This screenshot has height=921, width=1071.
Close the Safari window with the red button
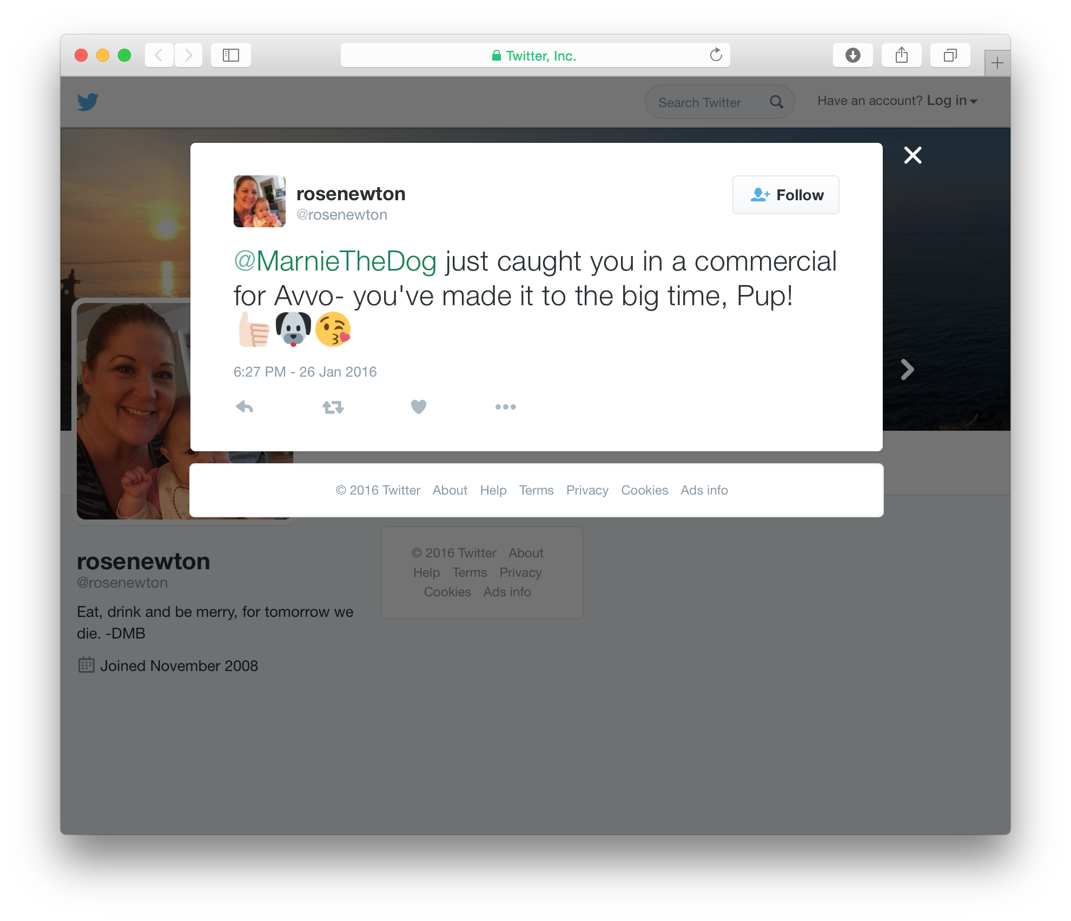coord(81,55)
